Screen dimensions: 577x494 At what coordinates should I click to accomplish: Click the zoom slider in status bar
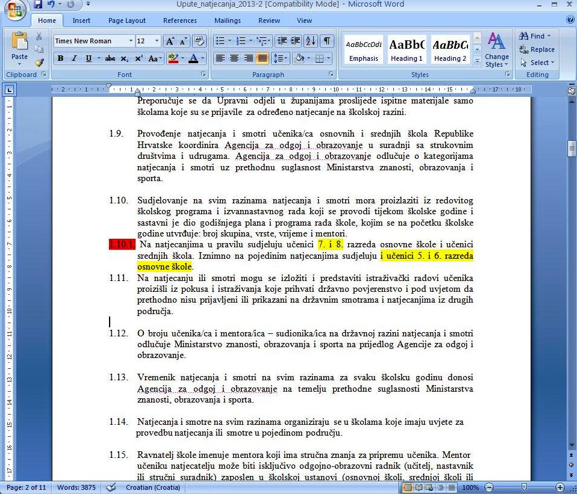524,487
